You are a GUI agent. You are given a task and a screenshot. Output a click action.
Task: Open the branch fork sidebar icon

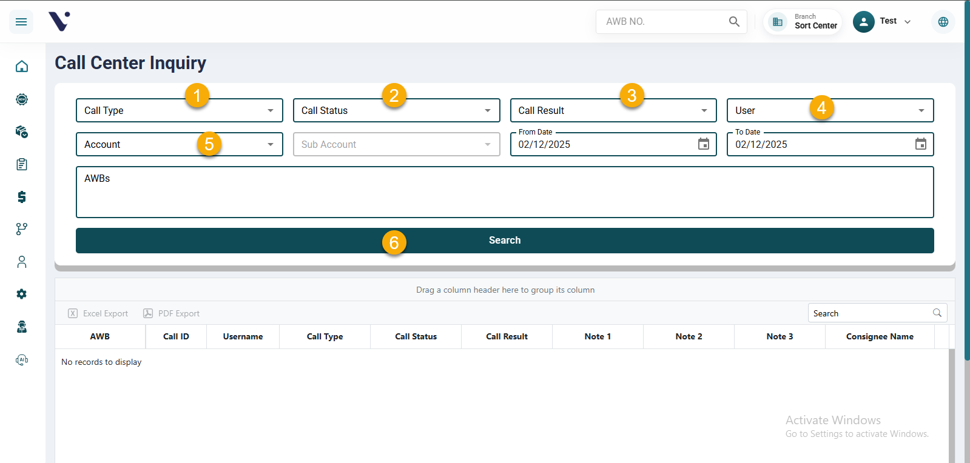22,229
